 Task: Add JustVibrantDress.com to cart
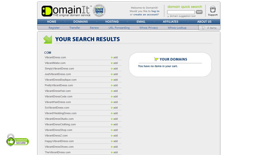(114, 74)
